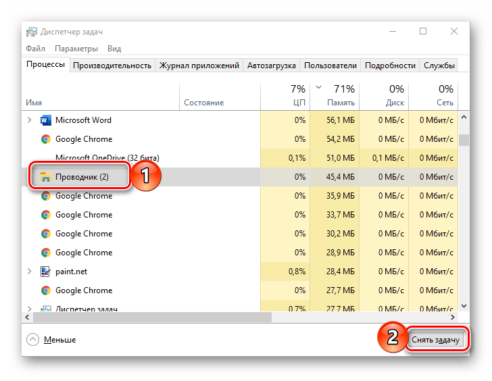492x381 pixels.
Task: Switch to the Службы tab
Action: click(x=439, y=66)
